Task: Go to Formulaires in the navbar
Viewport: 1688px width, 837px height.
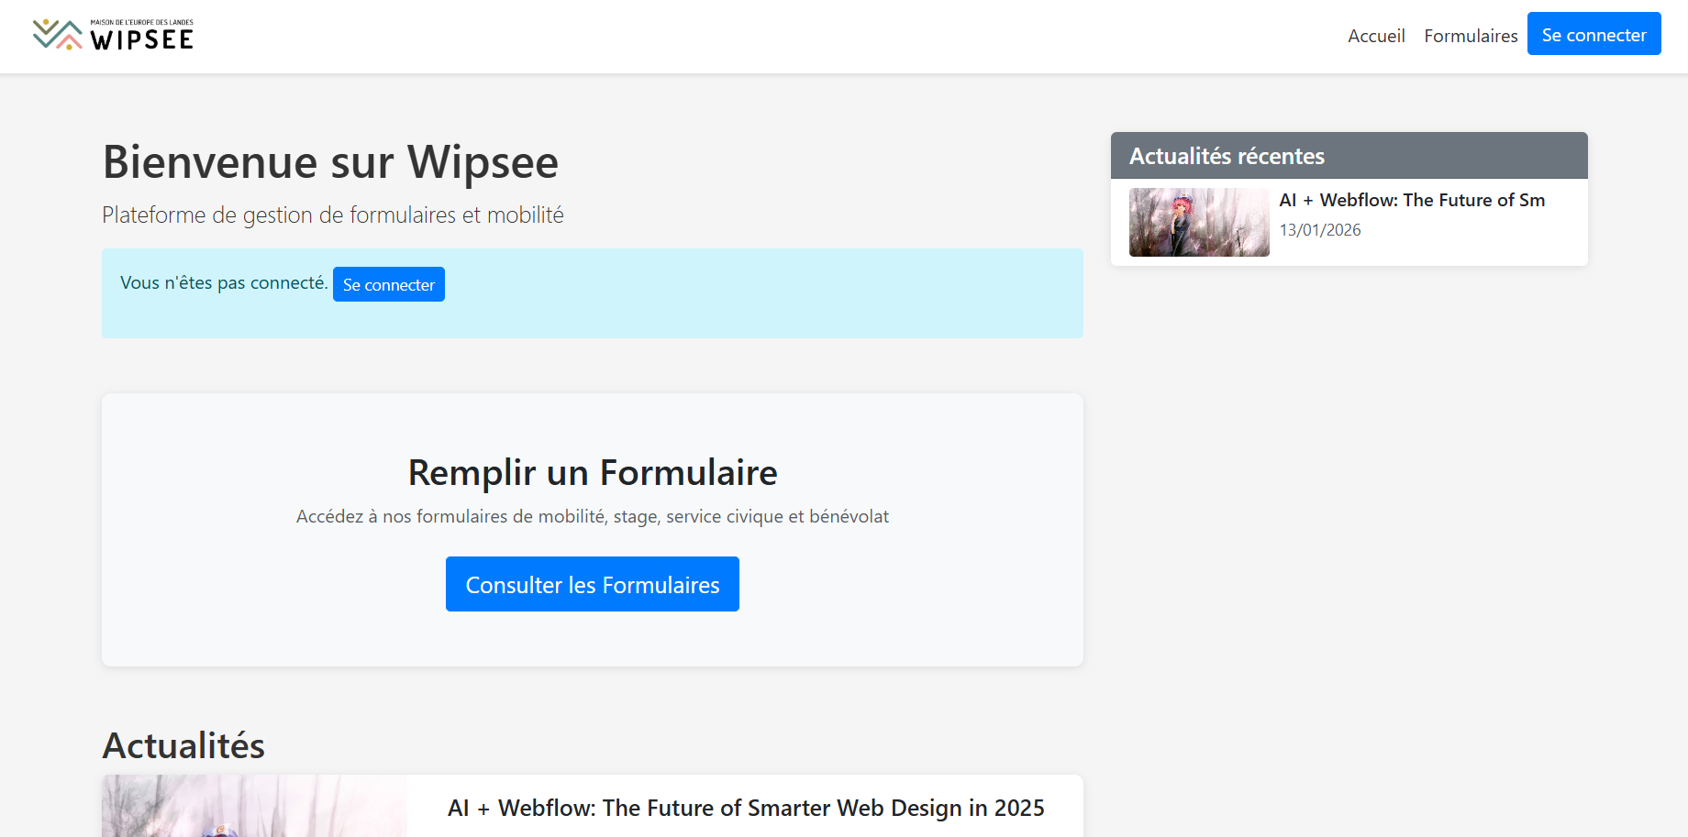Action: pos(1471,36)
